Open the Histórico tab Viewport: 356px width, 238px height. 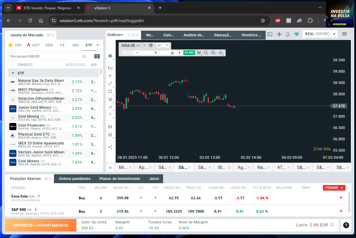[x=251, y=35]
